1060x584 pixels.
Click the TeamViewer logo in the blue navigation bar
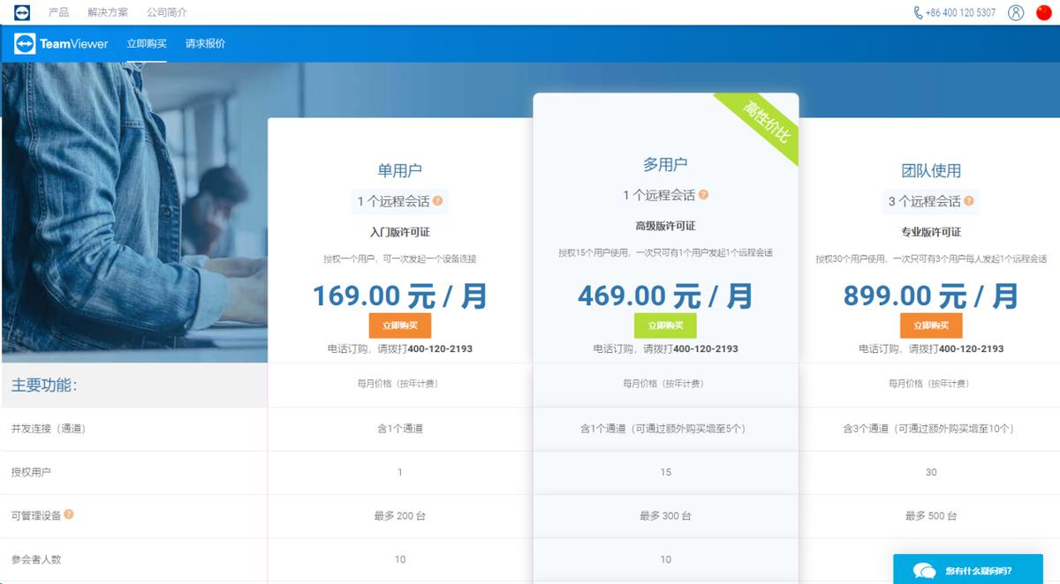tap(61, 43)
